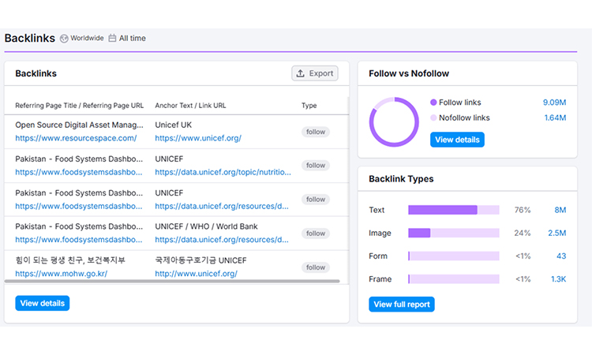Open View details in Follow vs Nofollow
Image resolution: width=592 pixels, height=355 pixels.
click(x=457, y=140)
